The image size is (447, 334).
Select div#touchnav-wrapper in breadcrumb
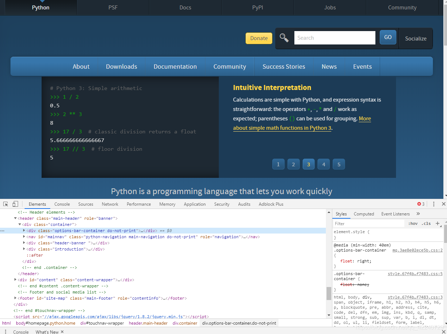click(102, 323)
